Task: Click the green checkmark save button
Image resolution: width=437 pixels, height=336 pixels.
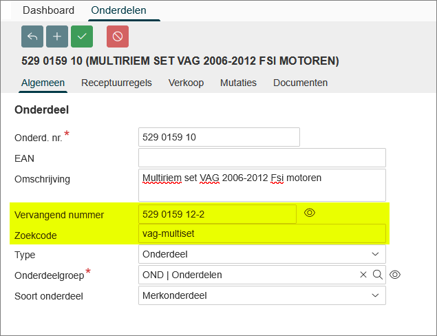Action: point(82,36)
